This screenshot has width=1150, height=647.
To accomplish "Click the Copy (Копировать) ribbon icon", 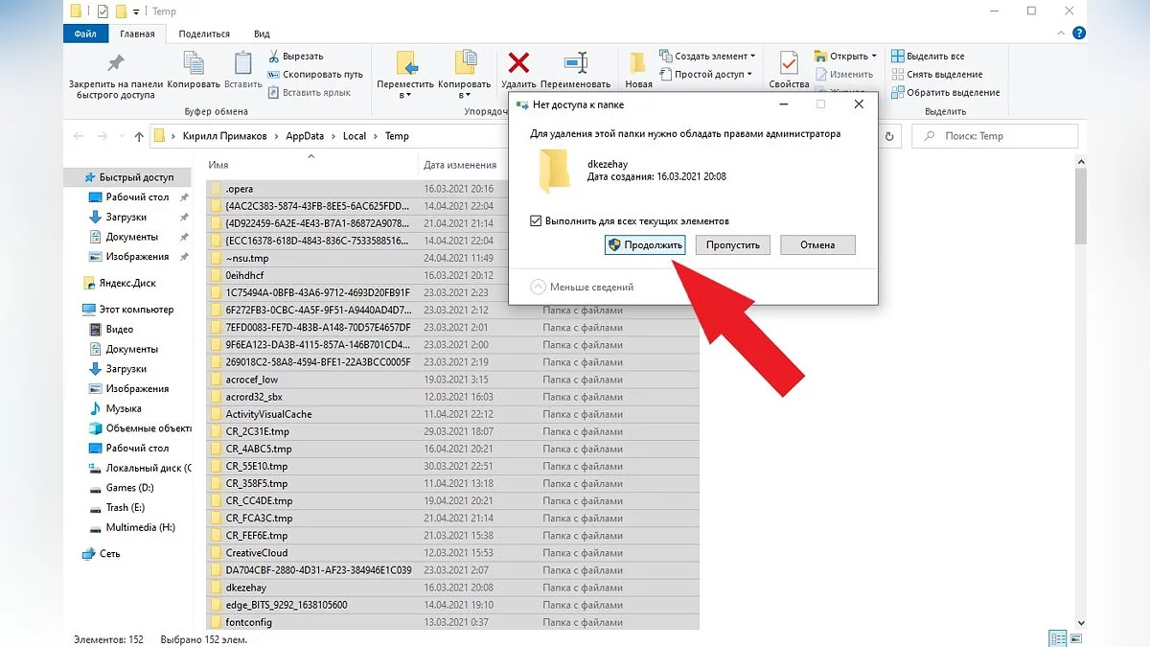I will click(193, 64).
